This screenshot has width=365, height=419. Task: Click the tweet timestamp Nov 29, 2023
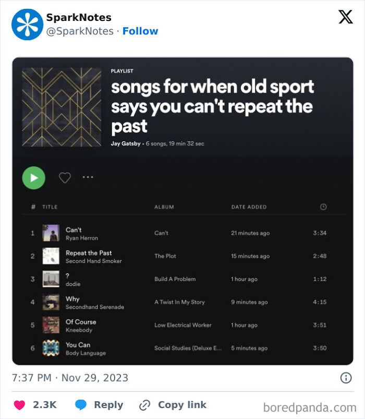click(70, 377)
